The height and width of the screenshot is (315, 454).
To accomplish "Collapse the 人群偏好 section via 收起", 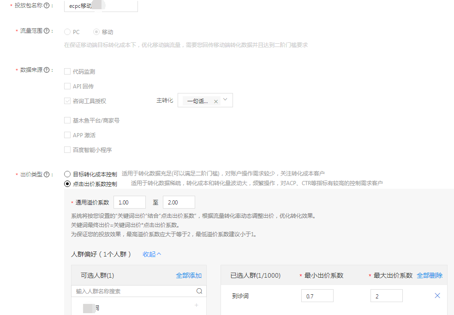I will pyautogui.click(x=151, y=254).
